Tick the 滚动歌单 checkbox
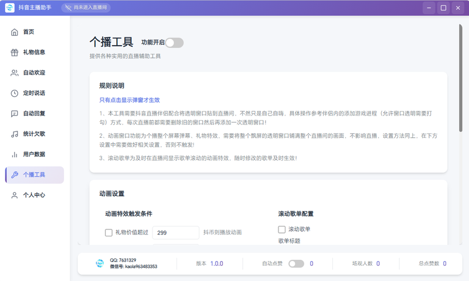Viewport: 469px width, 281px height. tap(282, 229)
